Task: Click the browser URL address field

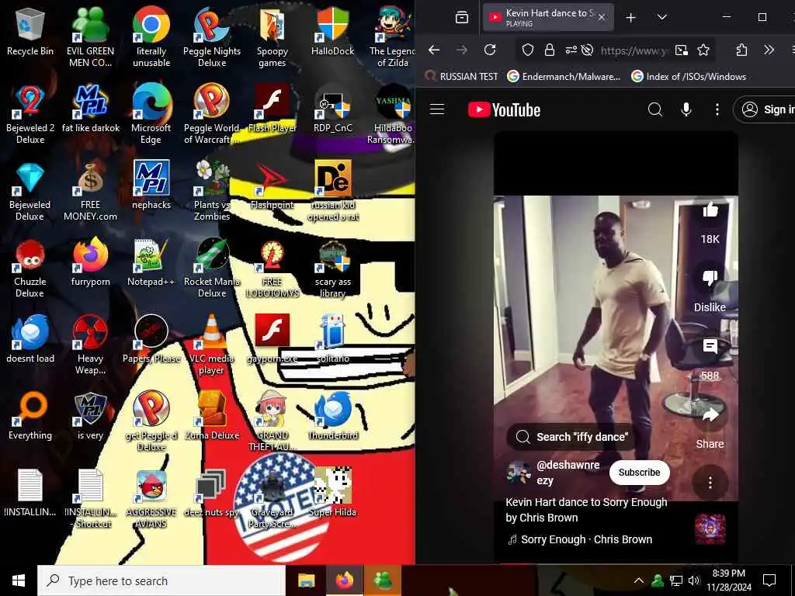Action: tap(634, 50)
